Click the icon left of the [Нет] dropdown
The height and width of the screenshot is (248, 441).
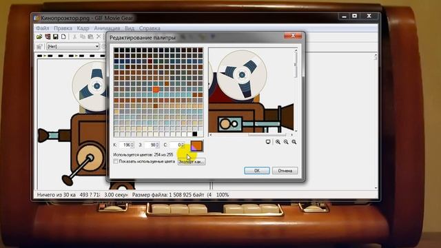pyautogui.click(x=39, y=46)
